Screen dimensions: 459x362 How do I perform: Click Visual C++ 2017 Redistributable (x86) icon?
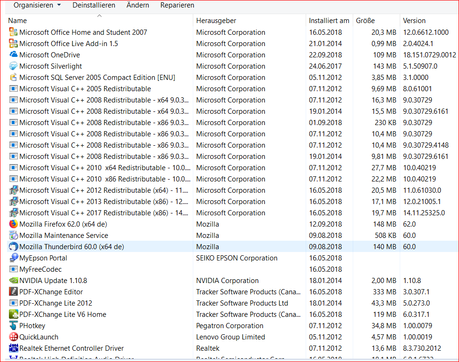(14, 213)
